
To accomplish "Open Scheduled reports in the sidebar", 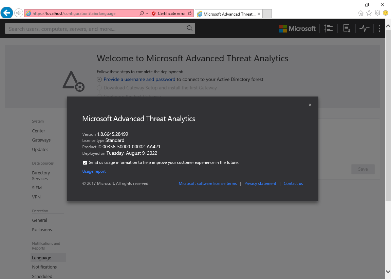I will pyautogui.click(x=42, y=276).
